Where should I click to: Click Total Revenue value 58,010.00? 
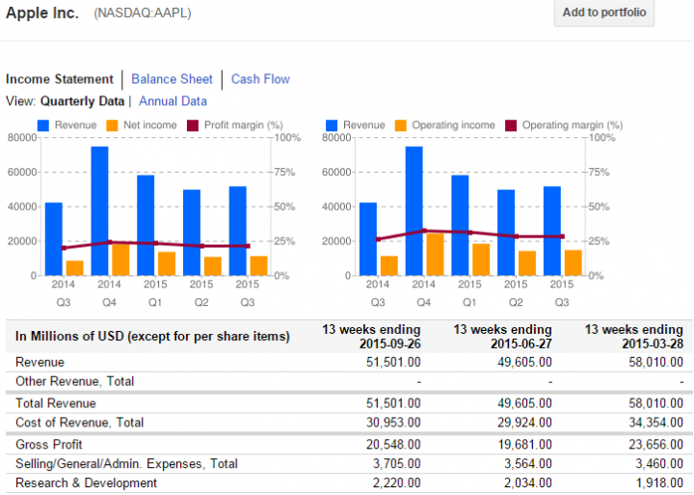pos(656,403)
